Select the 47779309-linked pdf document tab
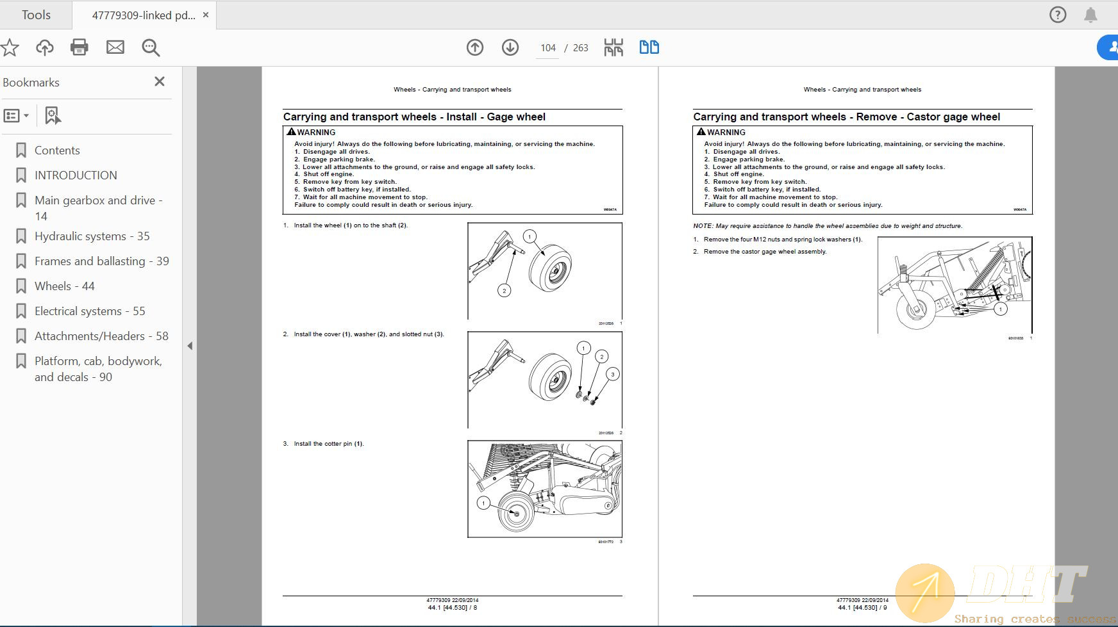 144,15
